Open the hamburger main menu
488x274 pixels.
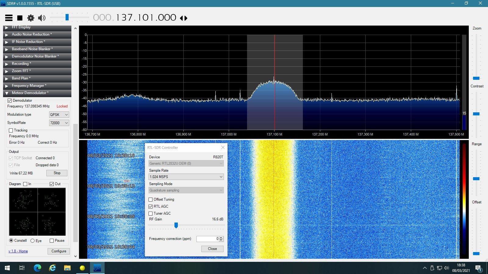(9, 18)
